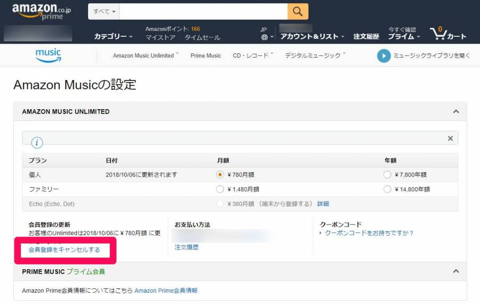
Task: Dismiss the notice with the X icon
Action: 450,138
